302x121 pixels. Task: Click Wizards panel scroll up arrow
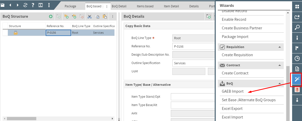click(288, 13)
